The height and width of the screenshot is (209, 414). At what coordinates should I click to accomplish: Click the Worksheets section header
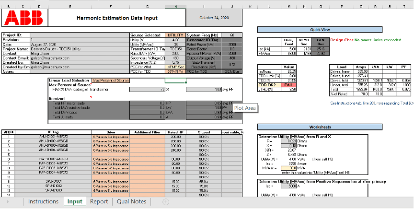[x=320, y=127]
